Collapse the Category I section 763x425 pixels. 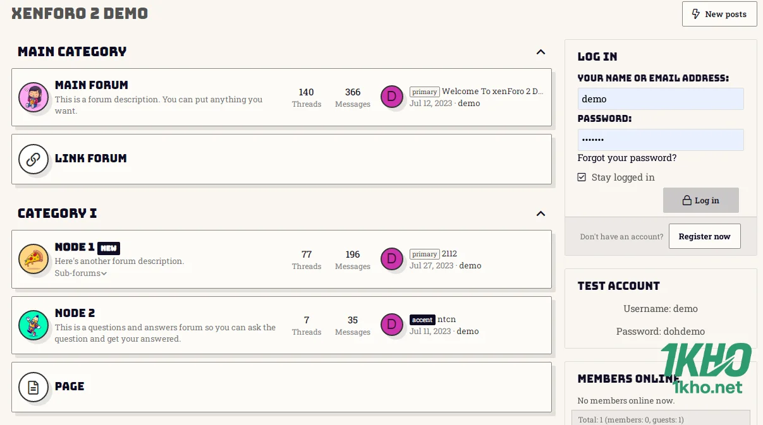click(540, 213)
